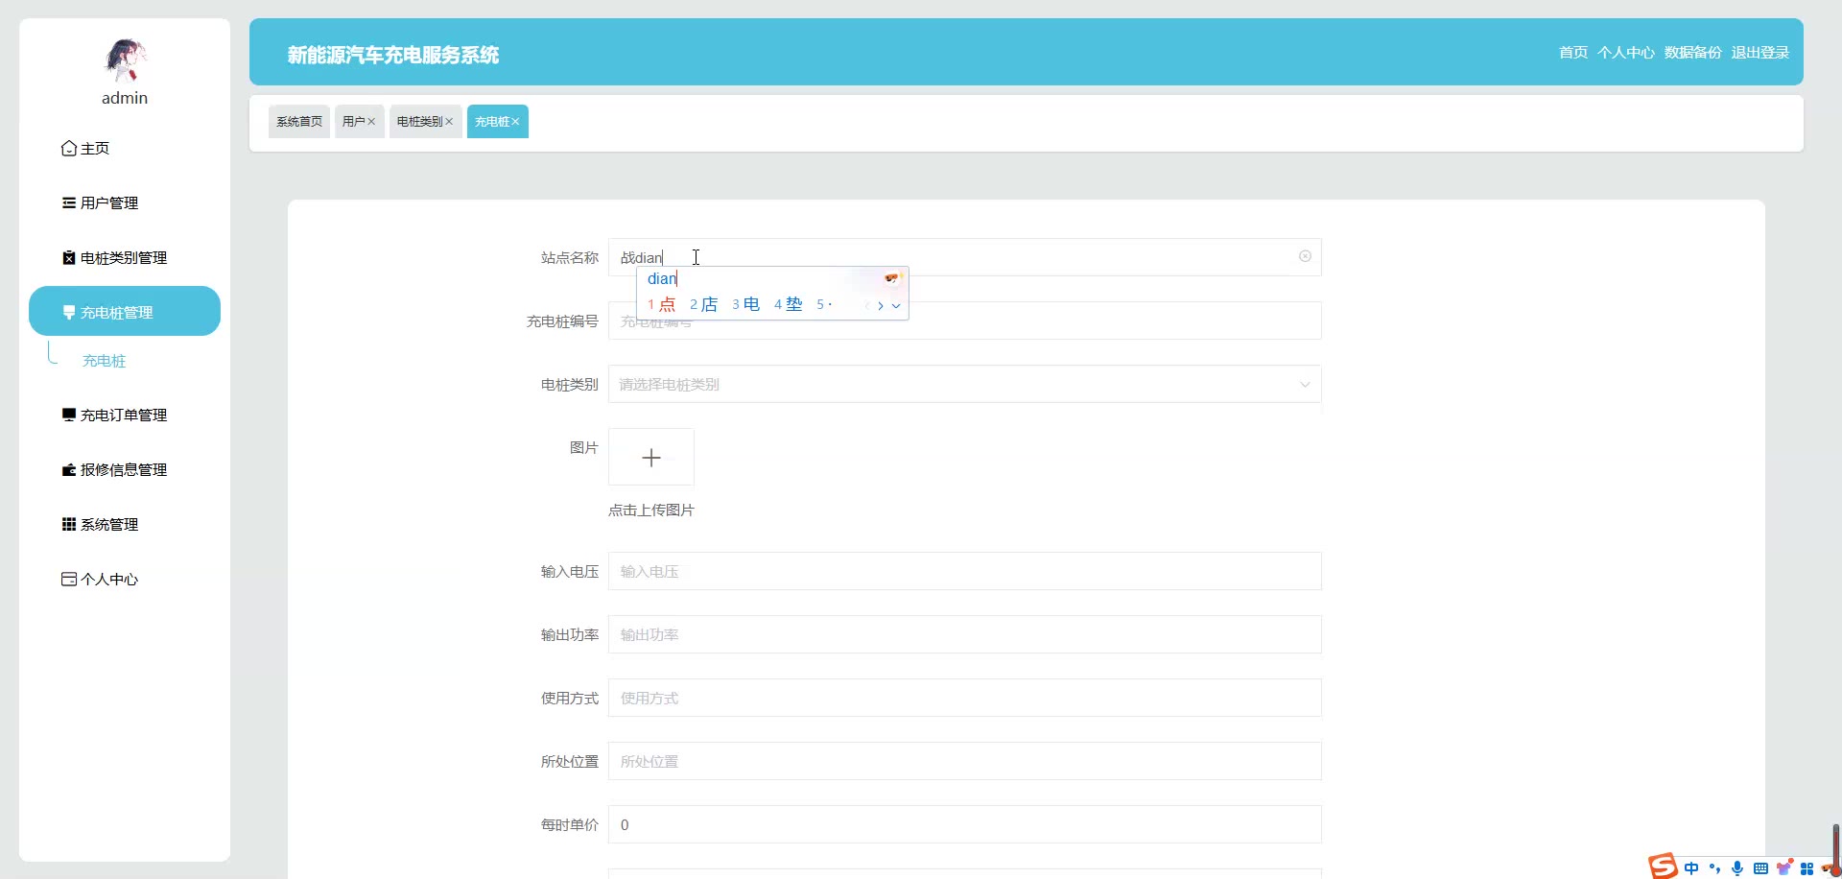
Task: Click the Sogou input method logo
Action: (1664, 867)
